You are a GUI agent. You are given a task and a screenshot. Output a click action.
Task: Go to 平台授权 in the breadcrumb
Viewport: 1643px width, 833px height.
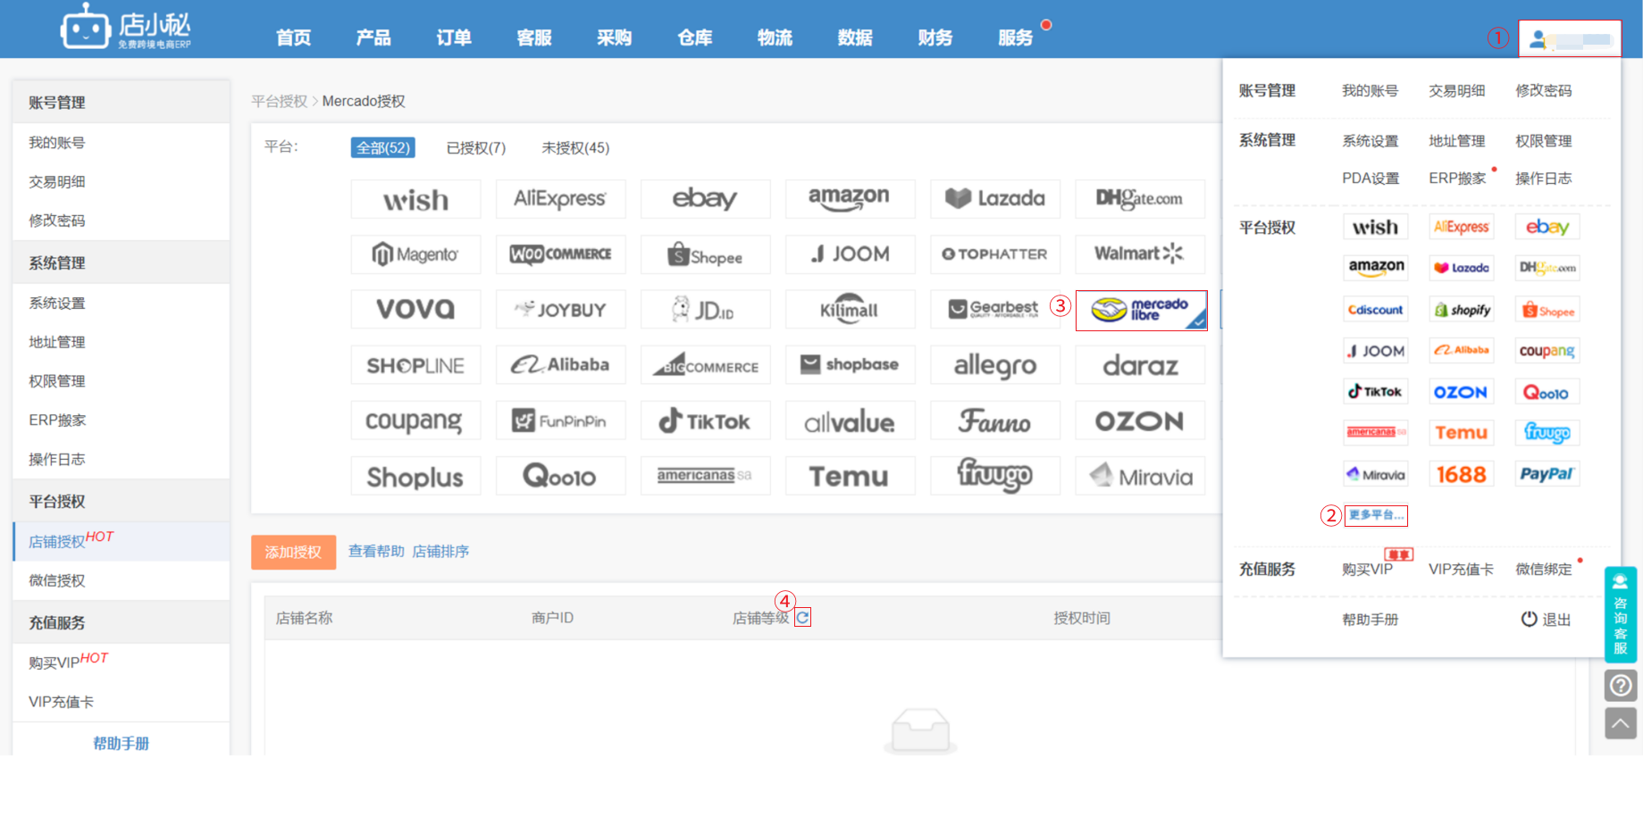pyautogui.click(x=279, y=102)
